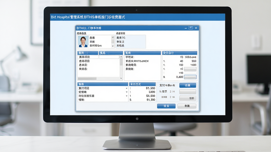This screenshot has height=152, width=271.
Task: Select the $5,200 payment total
Action: click(x=151, y=100)
